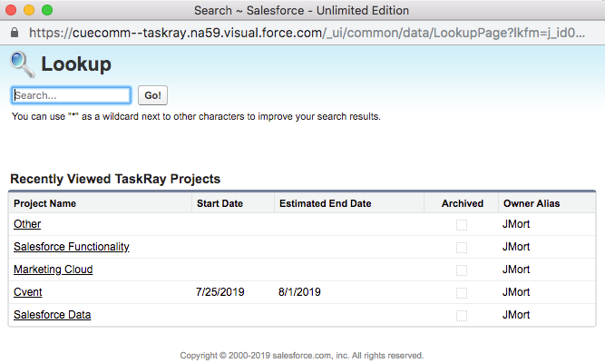This screenshot has width=605, height=363.
Task: Select the Salesforce Functionality project
Action: [72, 247]
